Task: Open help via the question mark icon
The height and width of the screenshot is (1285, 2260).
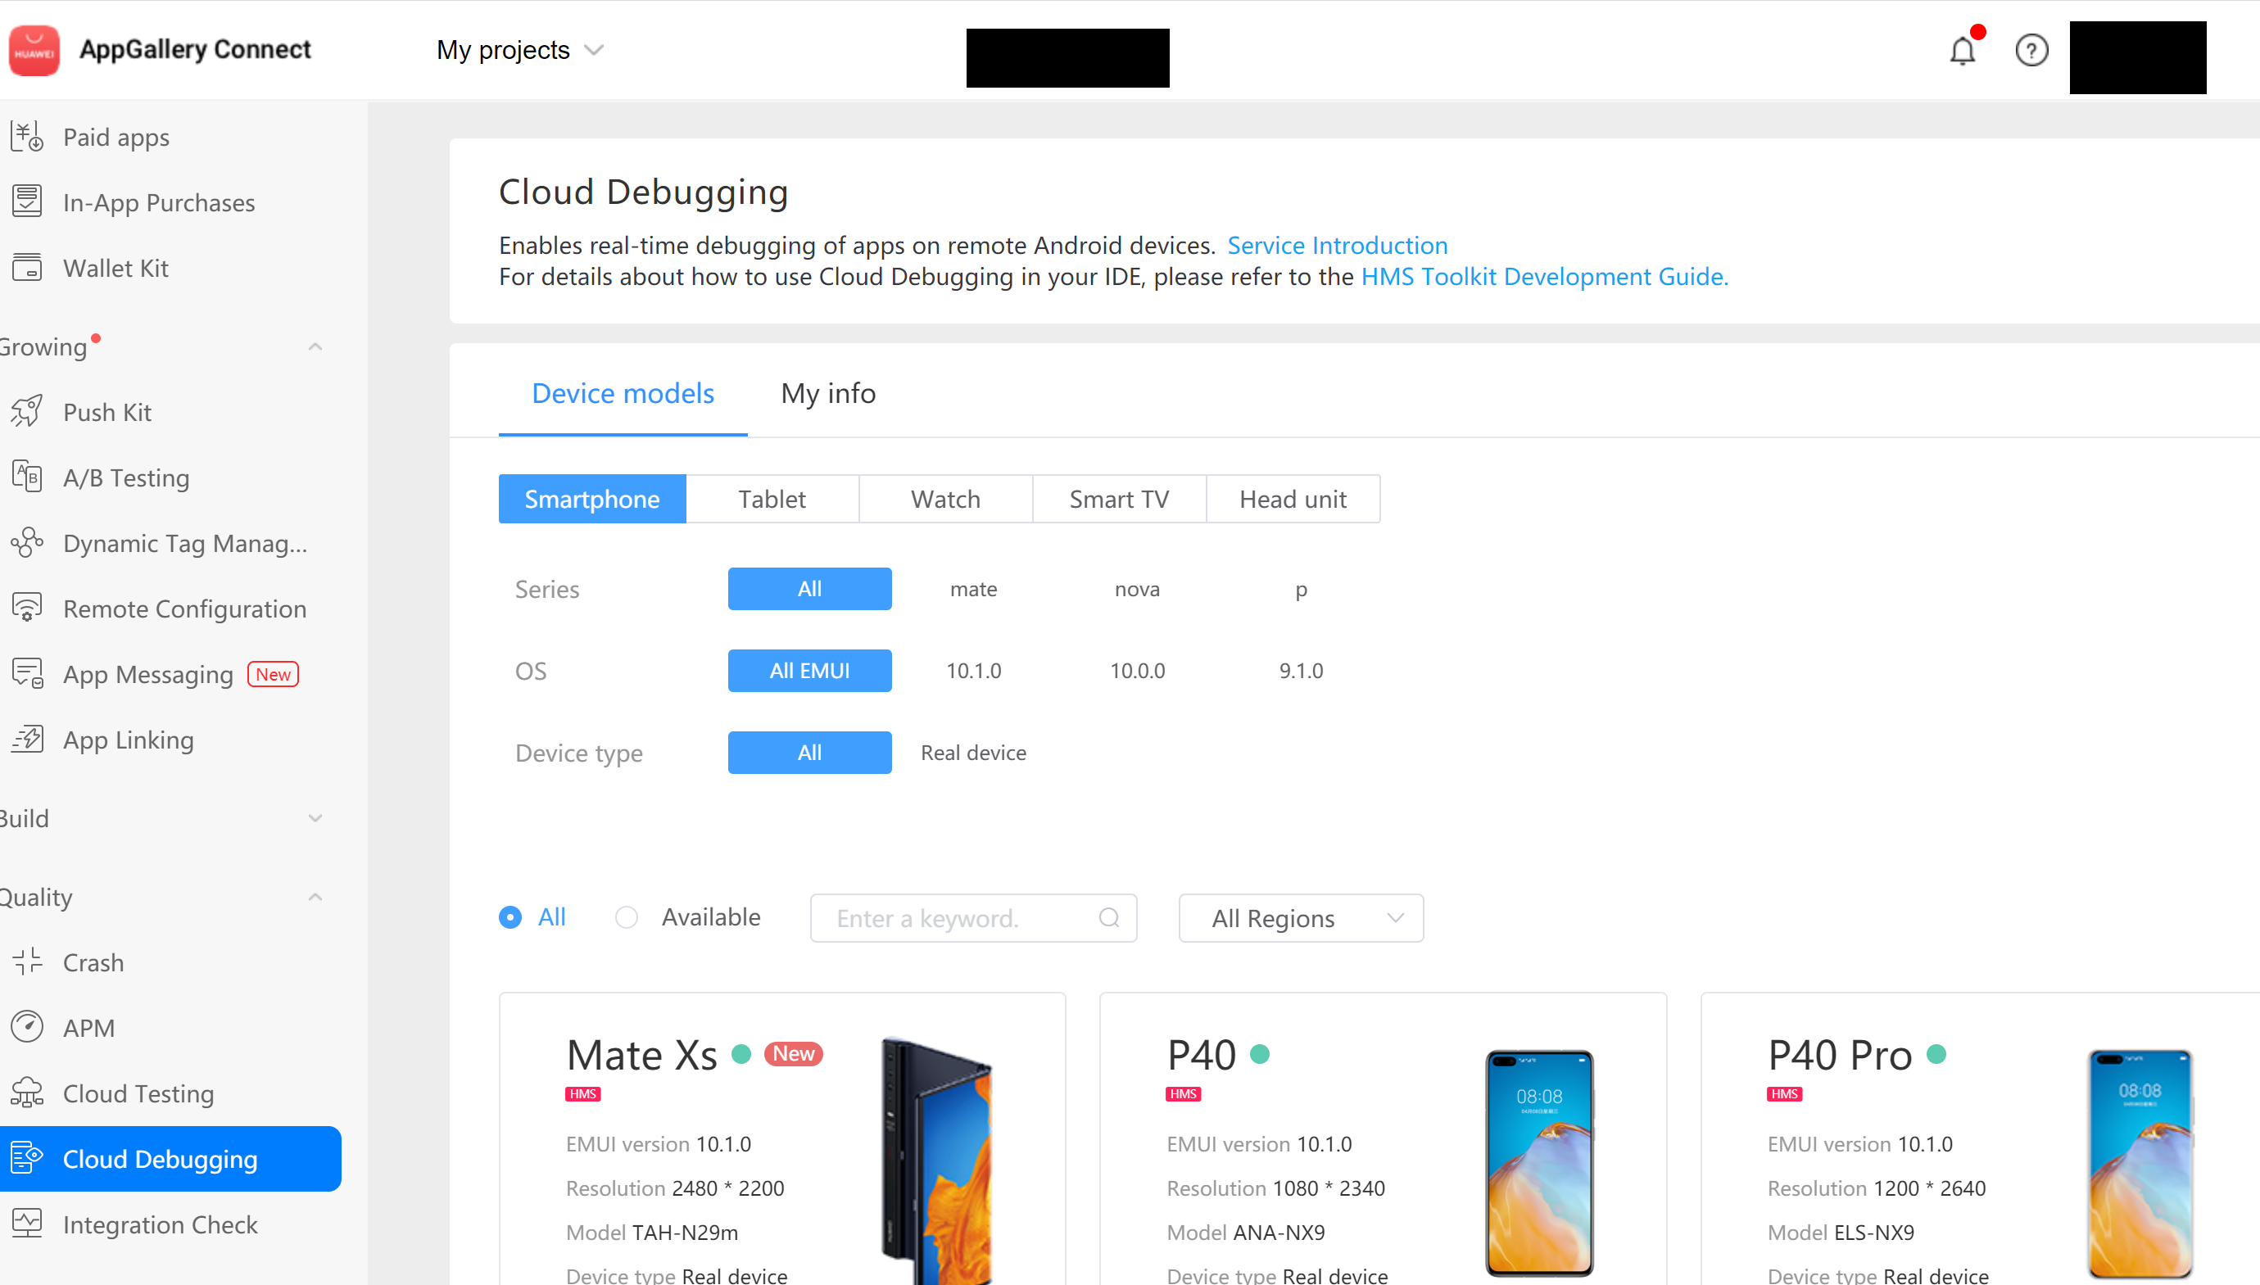Action: (x=2032, y=50)
